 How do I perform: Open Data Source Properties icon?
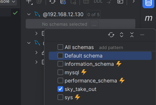[x=63, y=2]
